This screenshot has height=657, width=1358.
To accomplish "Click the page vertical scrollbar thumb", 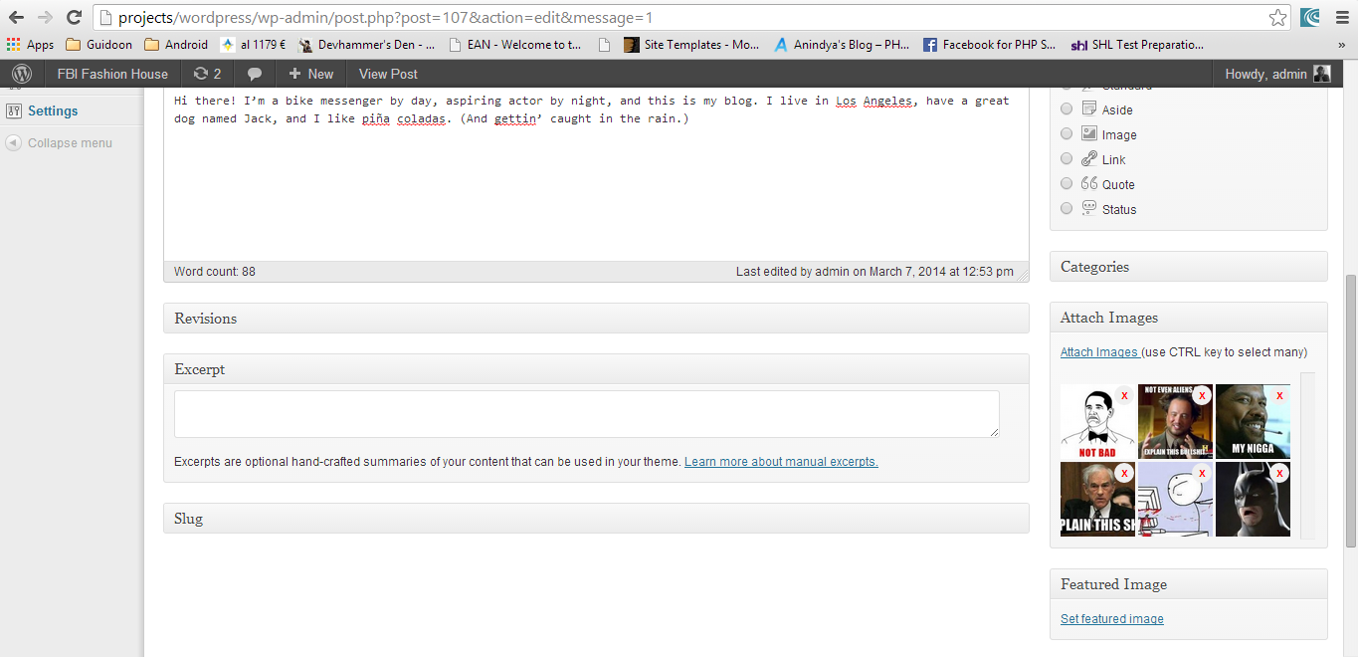I will [x=1350, y=410].
